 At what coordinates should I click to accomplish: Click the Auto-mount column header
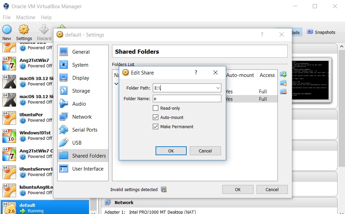point(240,75)
